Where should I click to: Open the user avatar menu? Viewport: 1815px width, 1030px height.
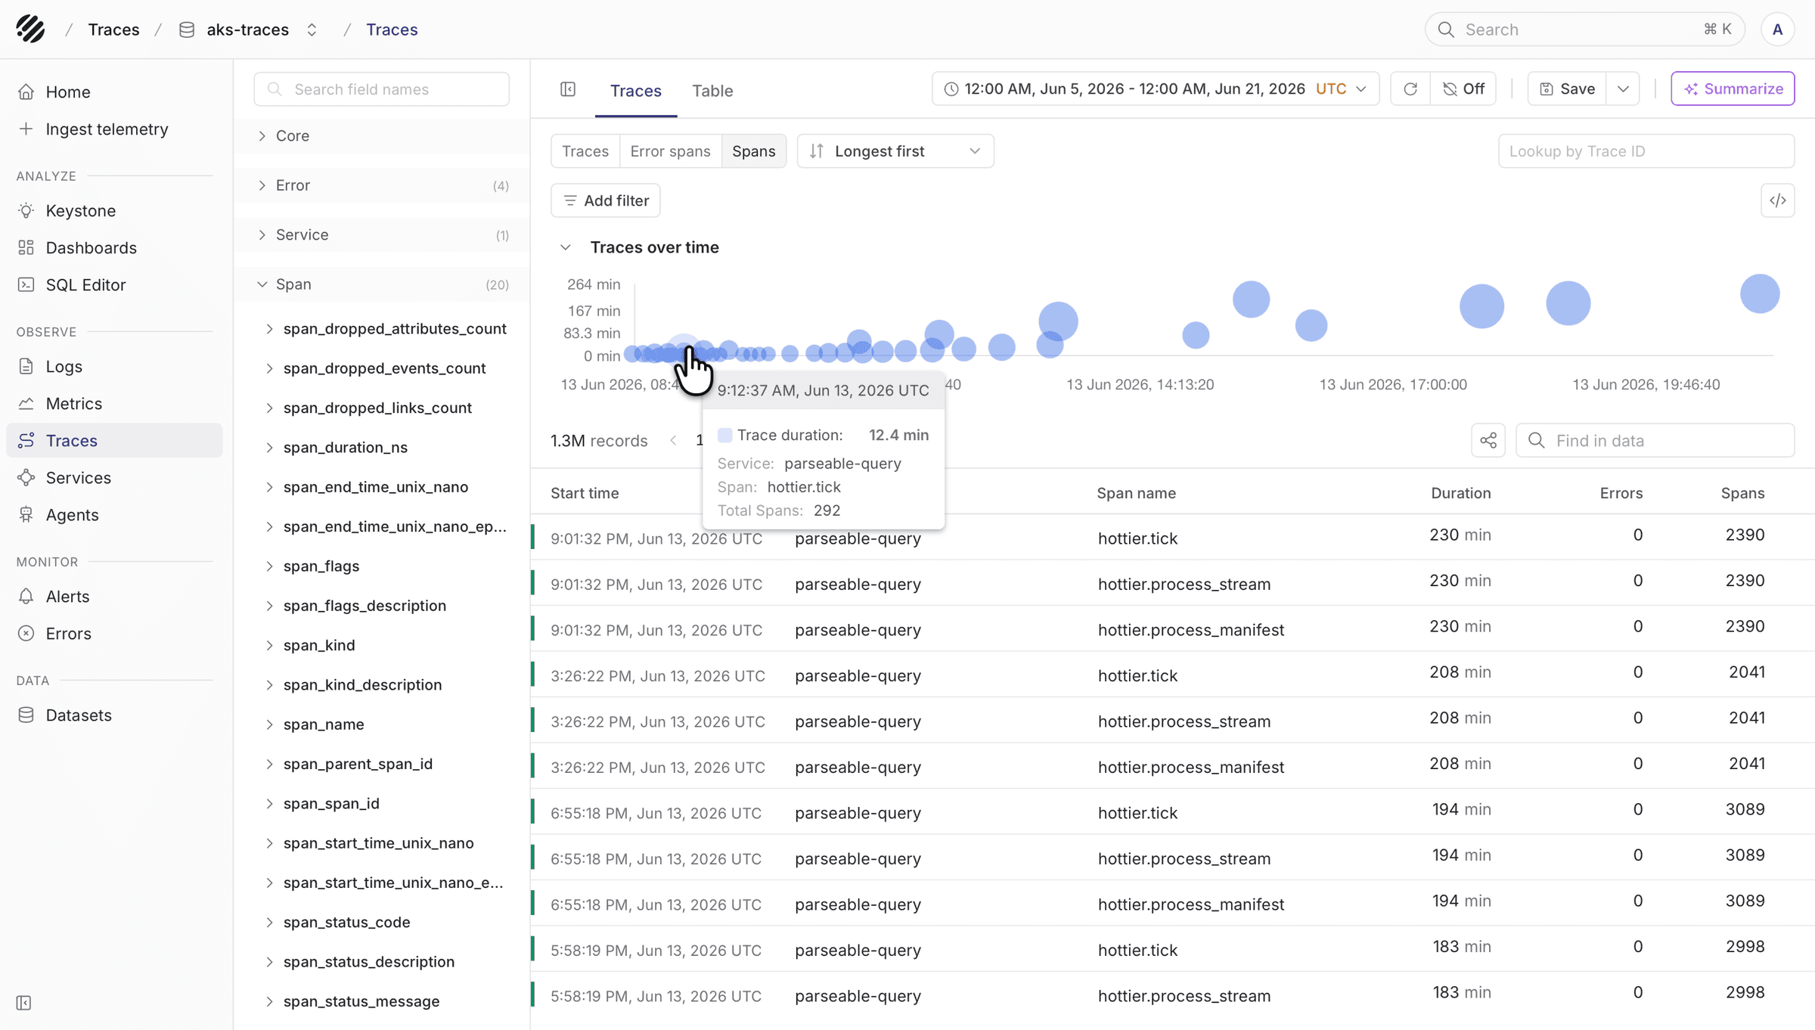coord(1778,29)
